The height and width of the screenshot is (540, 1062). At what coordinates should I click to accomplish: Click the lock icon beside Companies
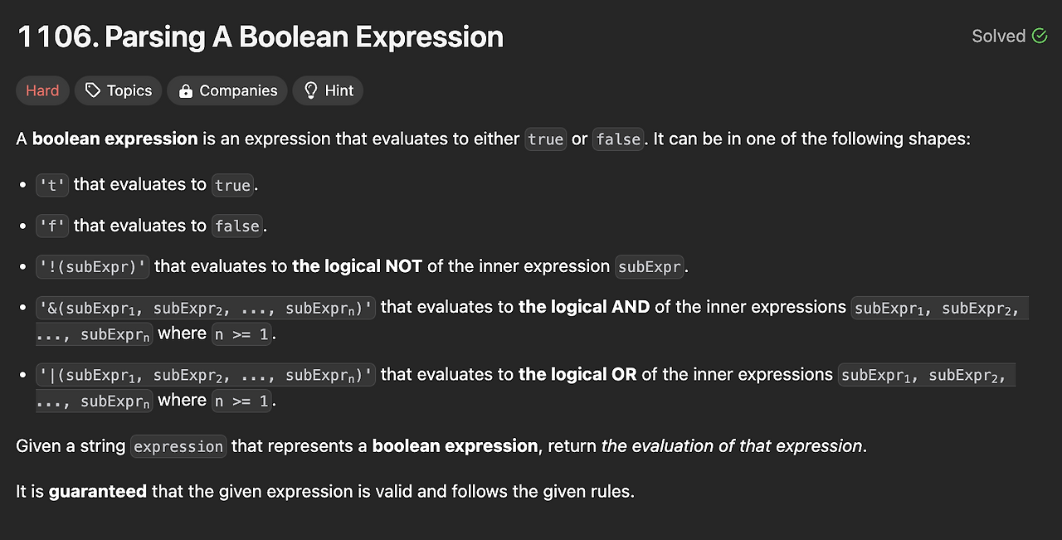(x=186, y=90)
